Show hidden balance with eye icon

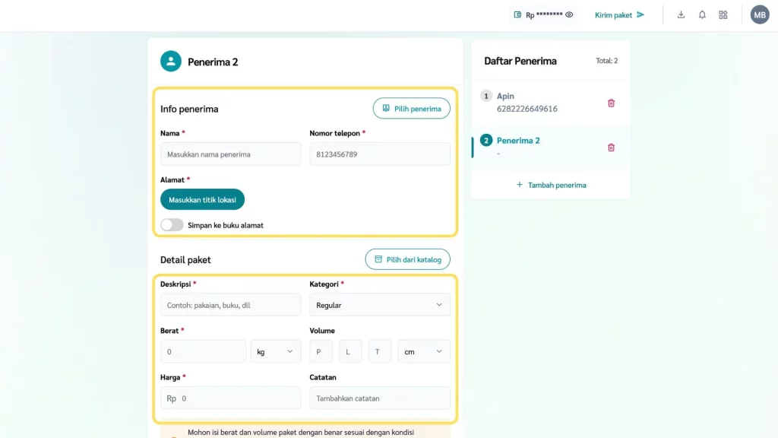pos(569,14)
